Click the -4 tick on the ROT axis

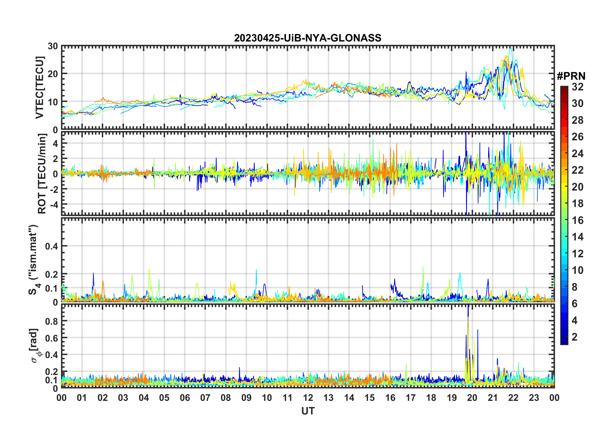pyautogui.click(x=53, y=204)
